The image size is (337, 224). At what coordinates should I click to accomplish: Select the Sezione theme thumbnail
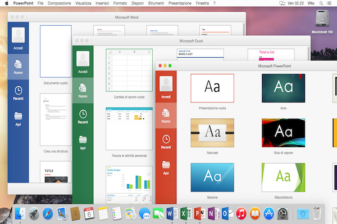[212, 178]
